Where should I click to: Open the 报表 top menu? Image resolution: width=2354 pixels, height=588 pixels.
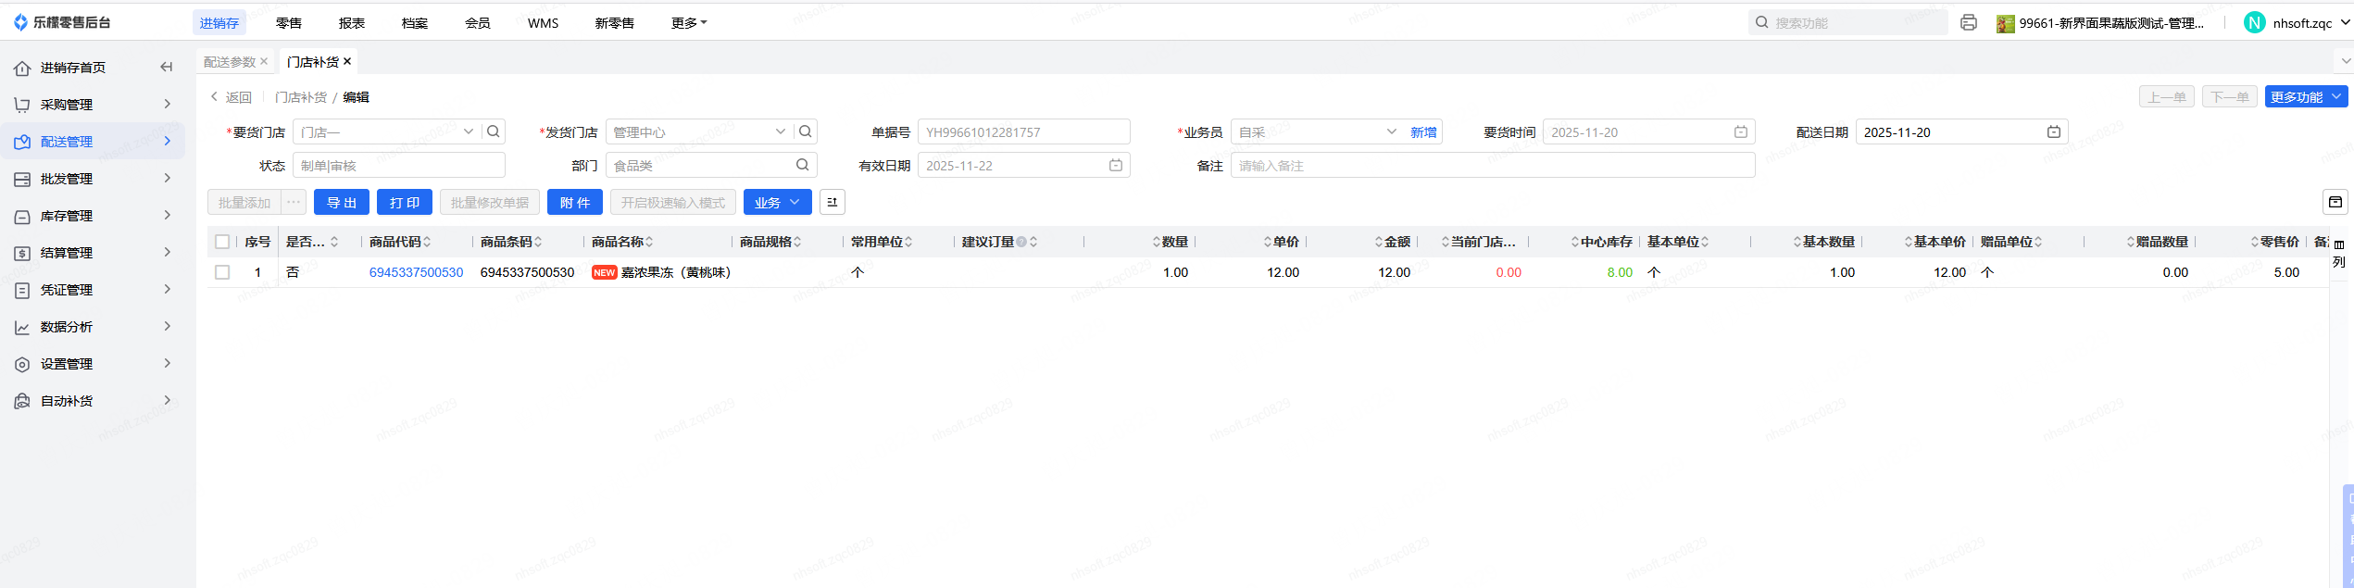coord(352,22)
